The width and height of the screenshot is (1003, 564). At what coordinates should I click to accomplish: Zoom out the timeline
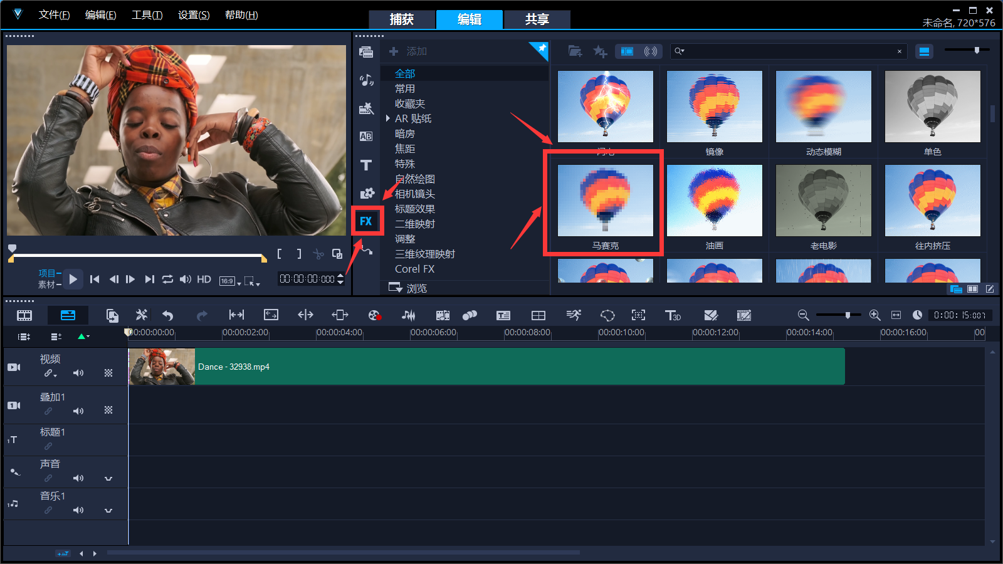[x=803, y=315]
